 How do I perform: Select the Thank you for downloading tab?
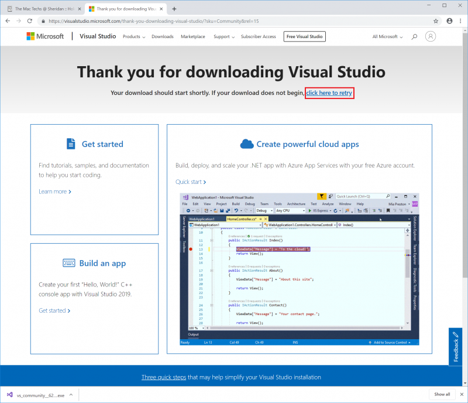tap(125, 9)
